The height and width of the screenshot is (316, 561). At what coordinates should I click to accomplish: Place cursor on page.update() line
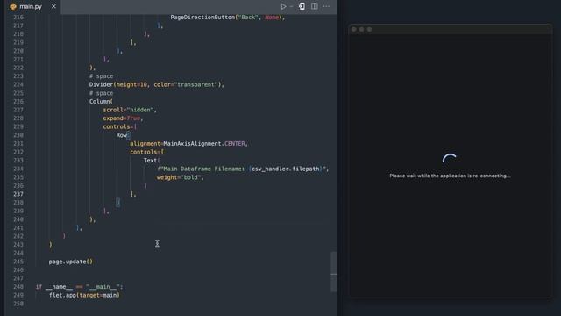pyautogui.click(x=70, y=262)
